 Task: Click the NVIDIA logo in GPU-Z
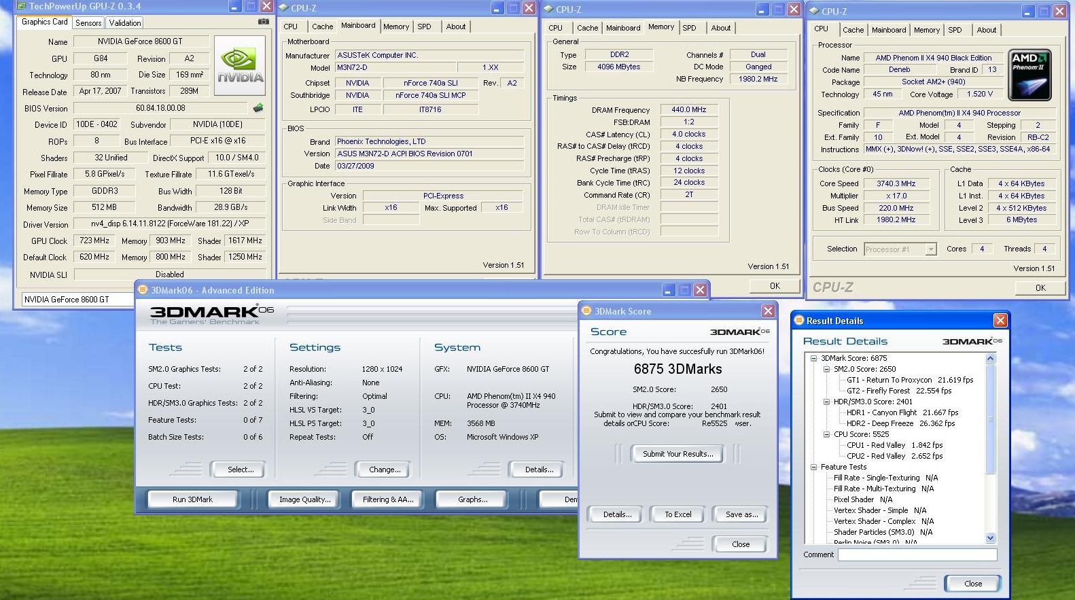pyautogui.click(x=240, y=65)
